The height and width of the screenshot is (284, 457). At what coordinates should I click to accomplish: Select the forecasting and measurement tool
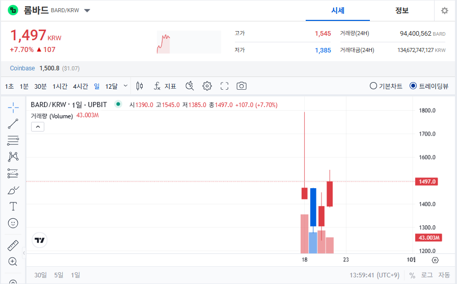tap(13, 173)
